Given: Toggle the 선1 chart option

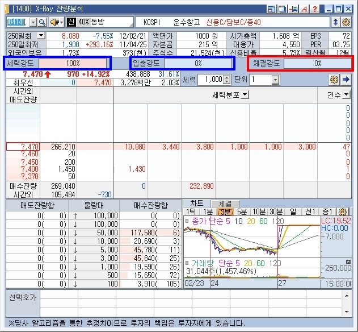Looking at the screenshot, I should pyautogui.click(x=310, y=211).
